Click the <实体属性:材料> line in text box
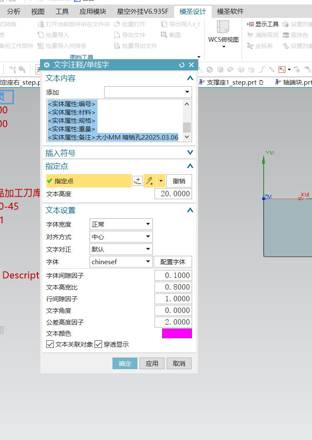Screen dimensions: 312x440 72,112
